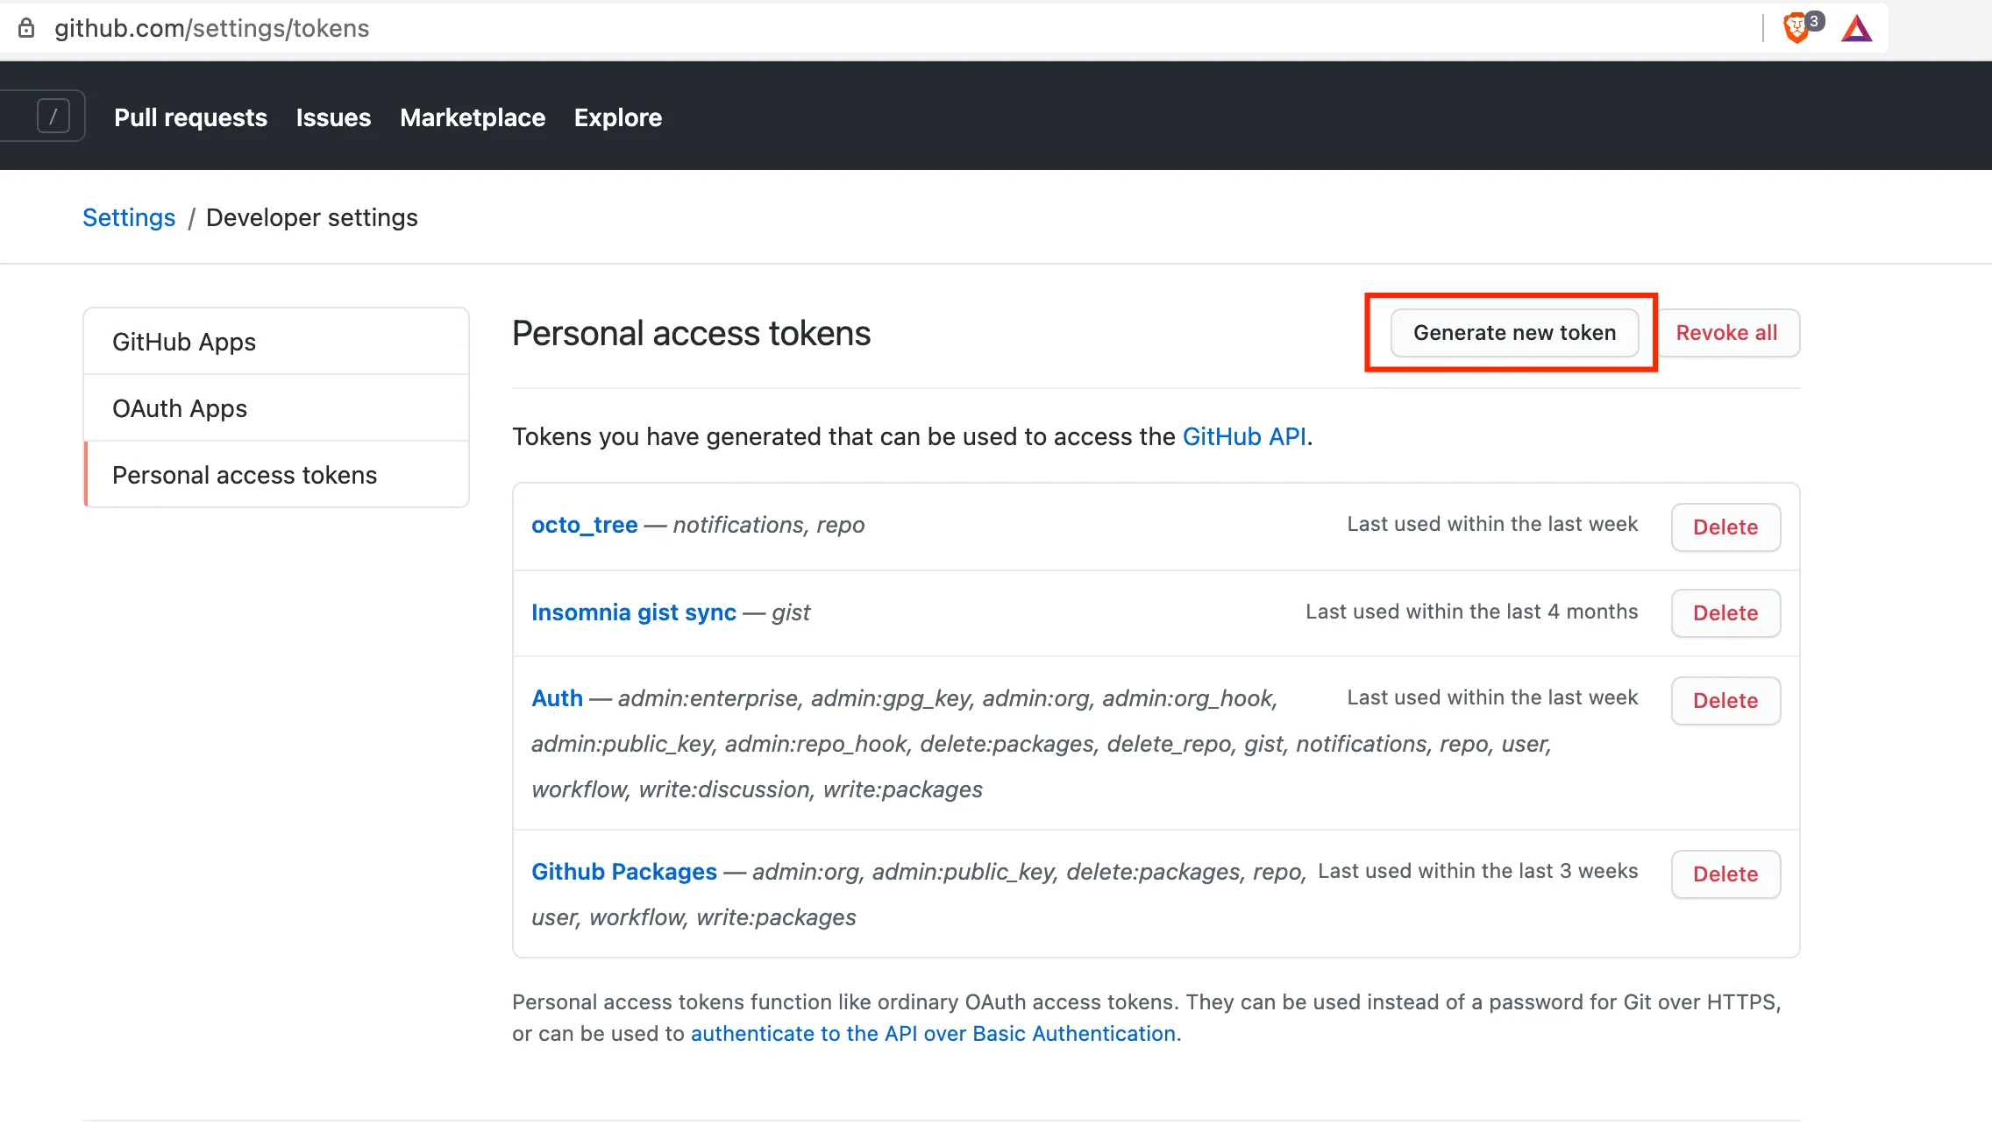The width and height of the screenshot is (1992, 1132).
Task: Click the 'notifications, repo' scopes text
Action: pyautogui.click(x=769, y=525)
